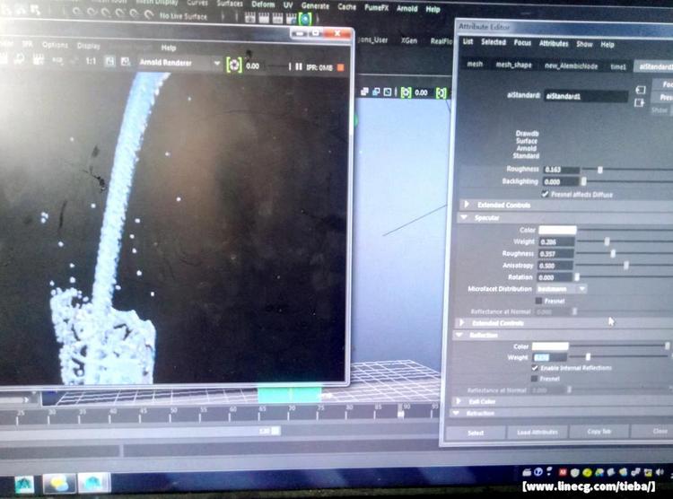Click the Specular Roughness 0.357 value field

[x=555, y=254]
